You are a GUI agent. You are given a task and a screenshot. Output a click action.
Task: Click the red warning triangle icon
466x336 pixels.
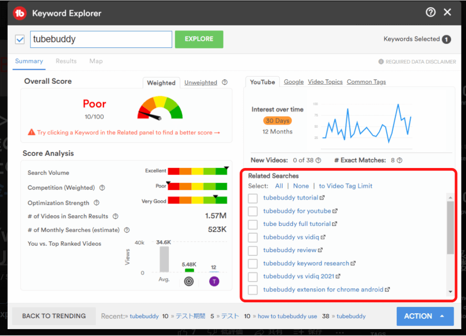(31, 132)
